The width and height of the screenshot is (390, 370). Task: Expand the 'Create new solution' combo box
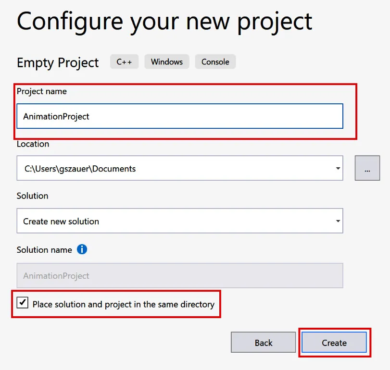(337, 221)
